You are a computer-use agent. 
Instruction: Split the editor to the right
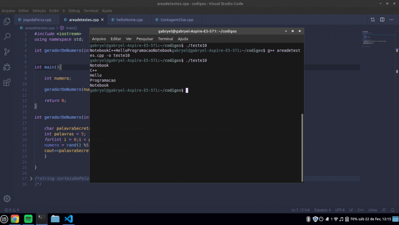click(x=382, y=20)
